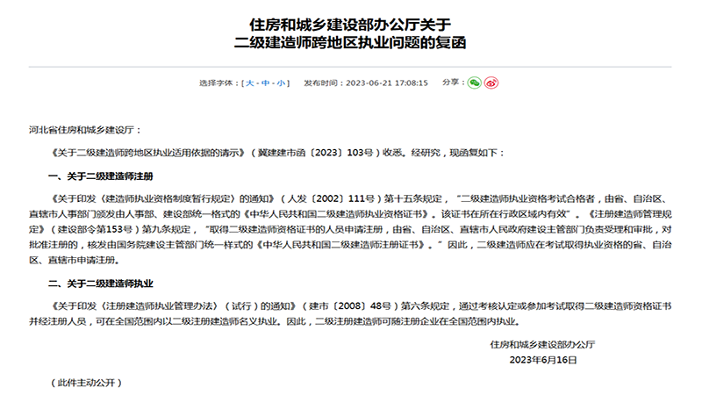Set font size to large (大)
This screenshot has width=702, height=395.
pos(252,83)
